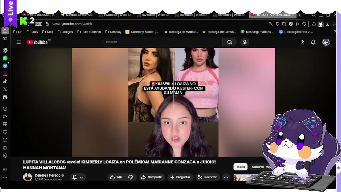Viewport: 341px width, 192px height.
Task: Click the pin icon in address bar
Action: point(277,24)
